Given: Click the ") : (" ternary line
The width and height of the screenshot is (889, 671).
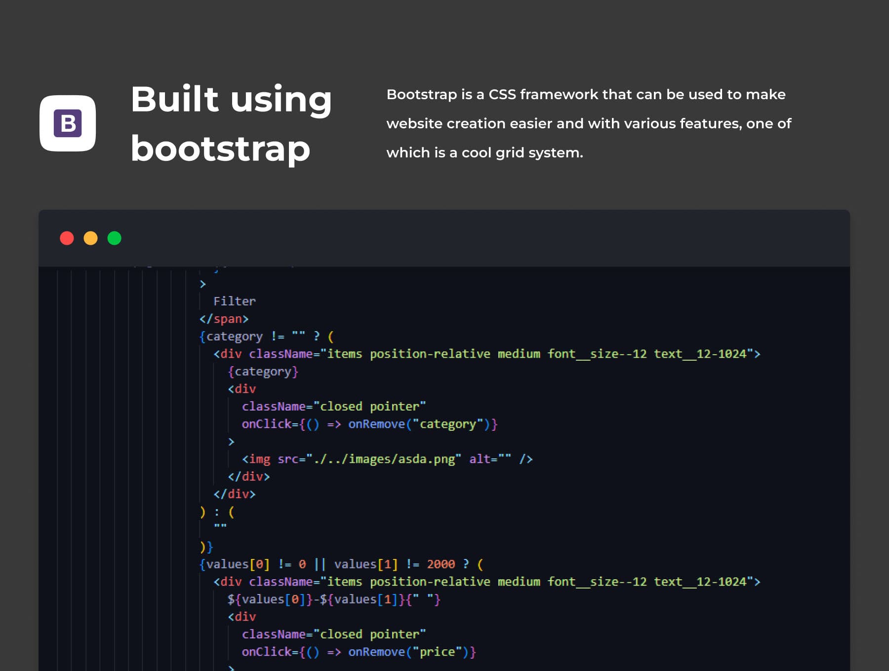Looking at the screenshot, I should point(217,512).
